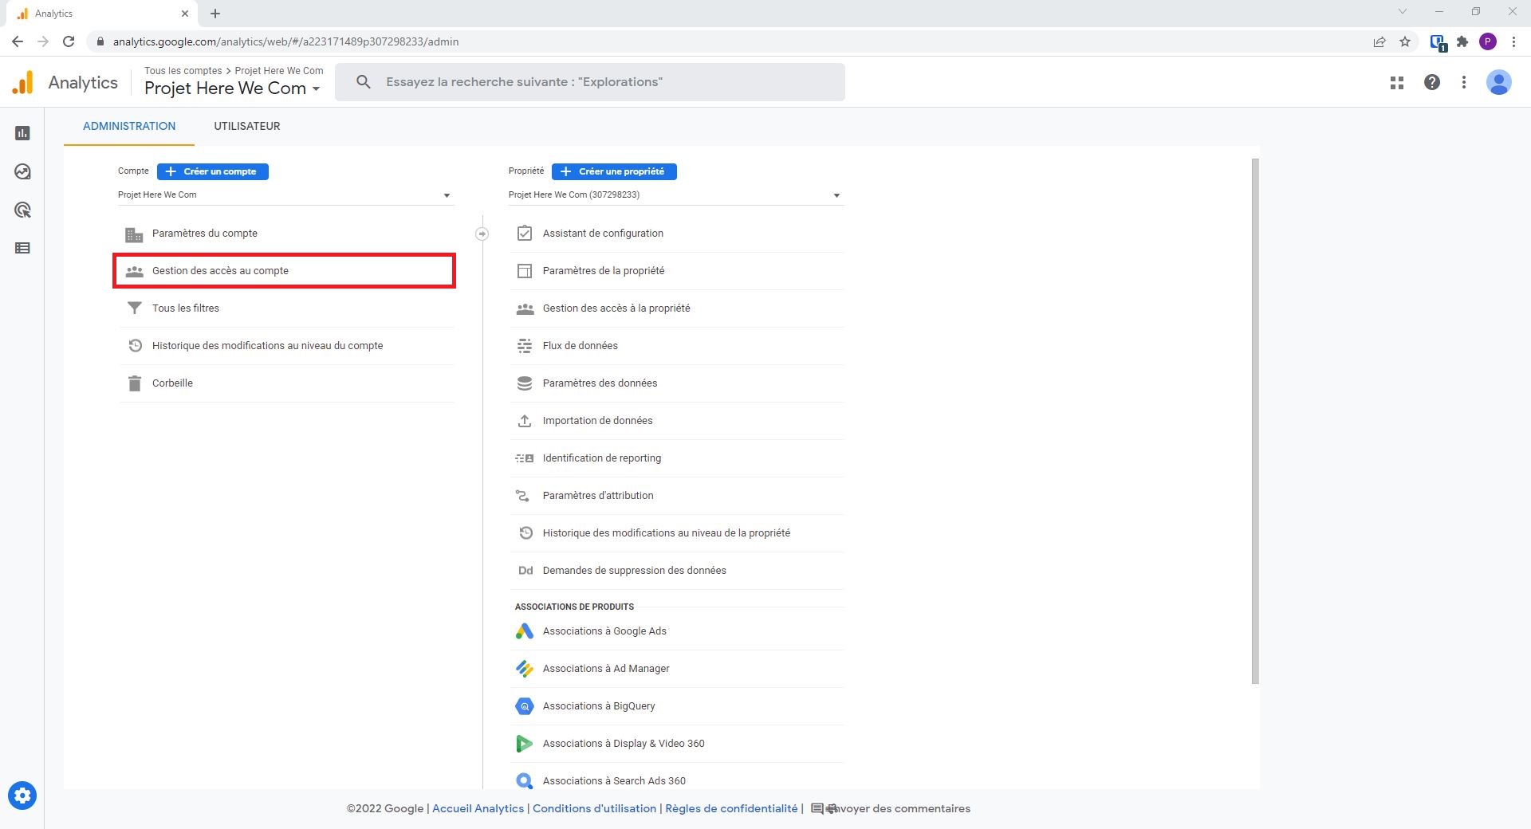Open Assistant de configuration
Image resolution: width=1531 pixels, height=829 pixels.
[x=678, y=234]
